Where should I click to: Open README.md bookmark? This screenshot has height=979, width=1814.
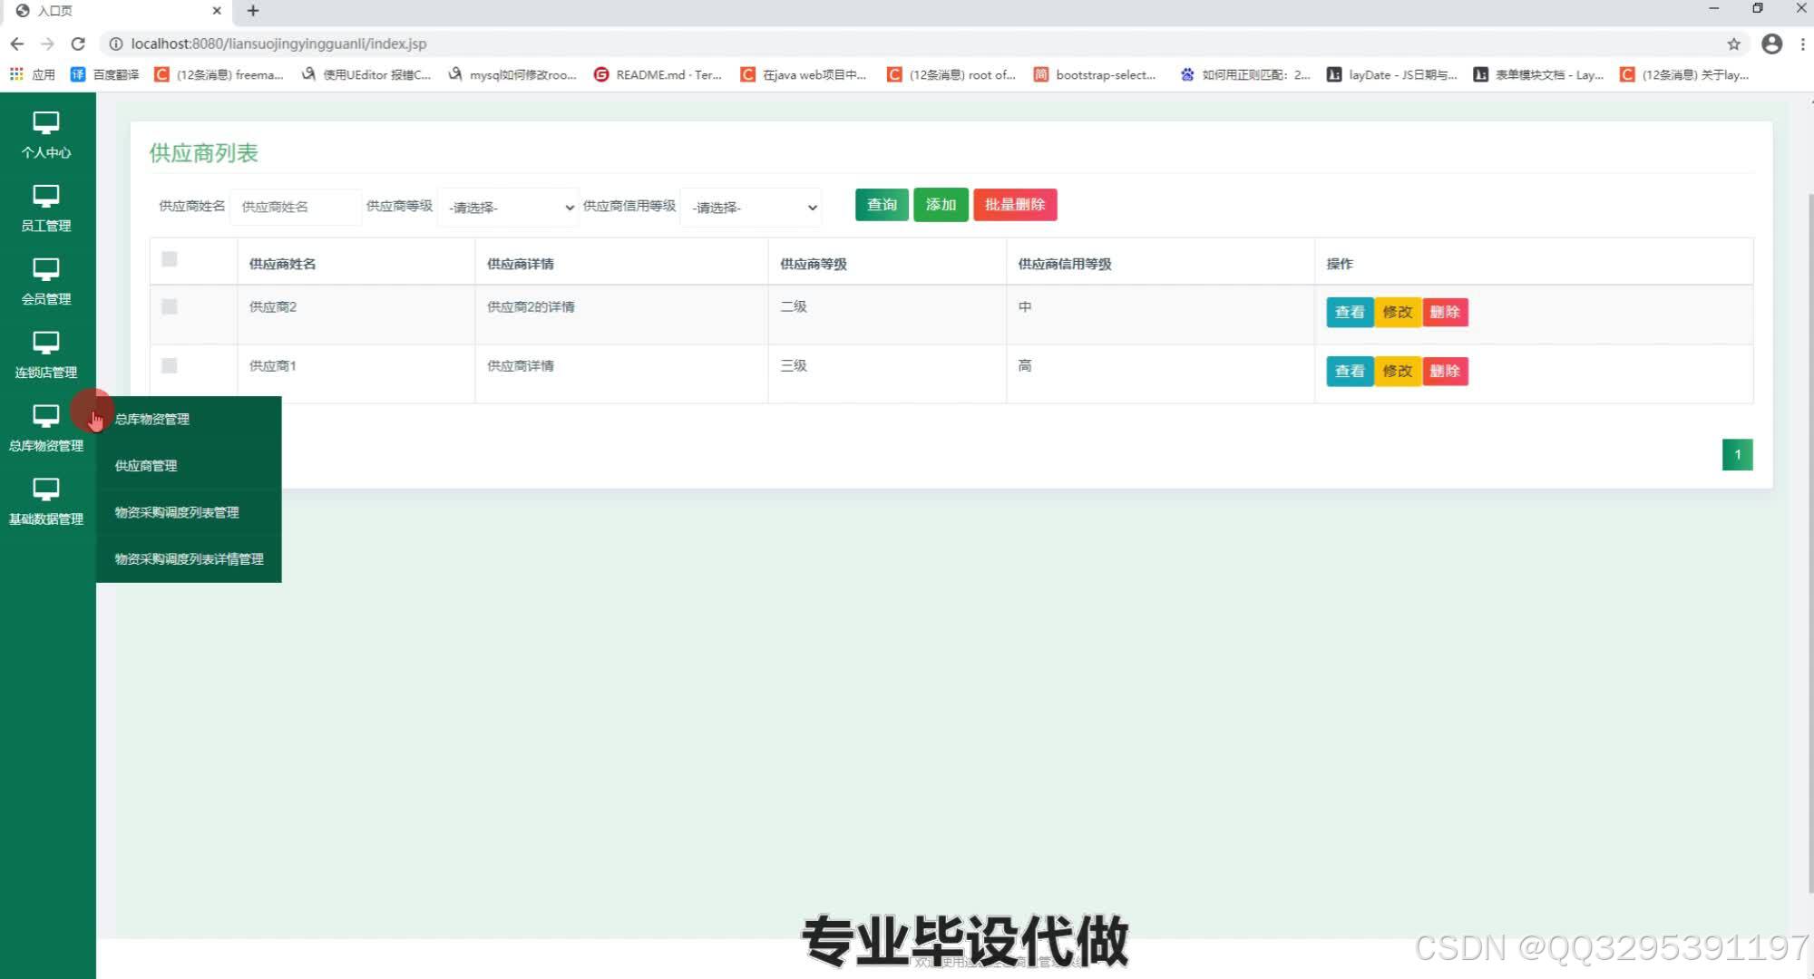(658, 74)
